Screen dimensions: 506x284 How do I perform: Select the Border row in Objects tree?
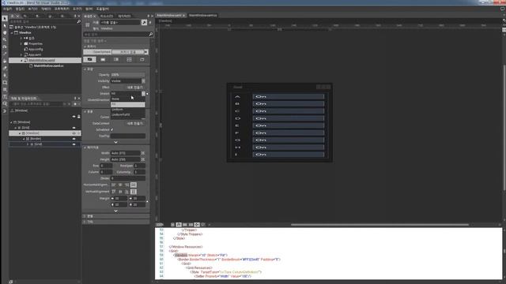pos(44,139)
